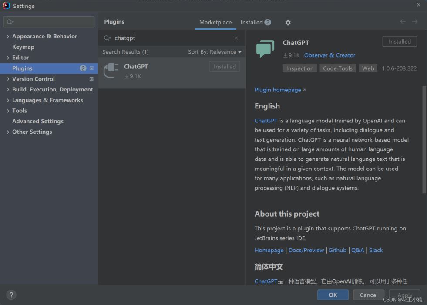Click Installed button in plugin details

pos(400,41)
